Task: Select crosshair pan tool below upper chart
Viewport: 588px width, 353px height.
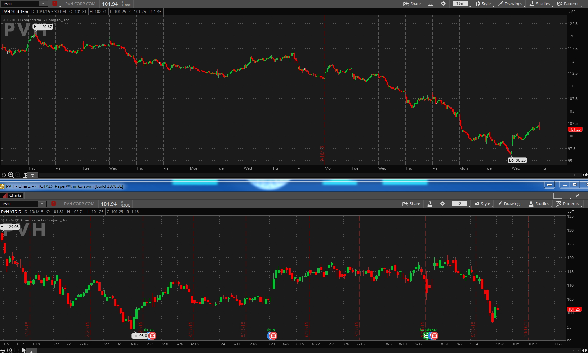Action: (4, 175)
